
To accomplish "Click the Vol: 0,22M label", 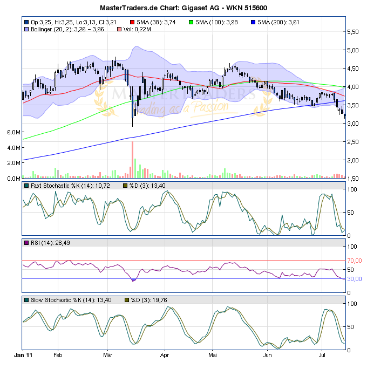I will 137,30.
